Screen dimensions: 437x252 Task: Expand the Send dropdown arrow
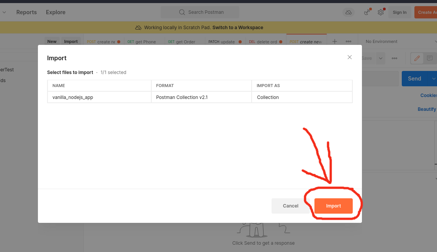click(x=434, y=79)
